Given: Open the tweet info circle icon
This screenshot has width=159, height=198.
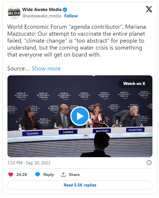Looking at the screenshot, I should click(x=149, y=163).
